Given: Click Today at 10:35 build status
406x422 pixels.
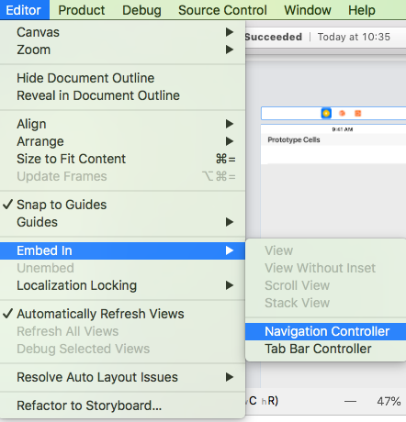Looking at the screenshot, I should pyautogui.click(x=354, y=37).
